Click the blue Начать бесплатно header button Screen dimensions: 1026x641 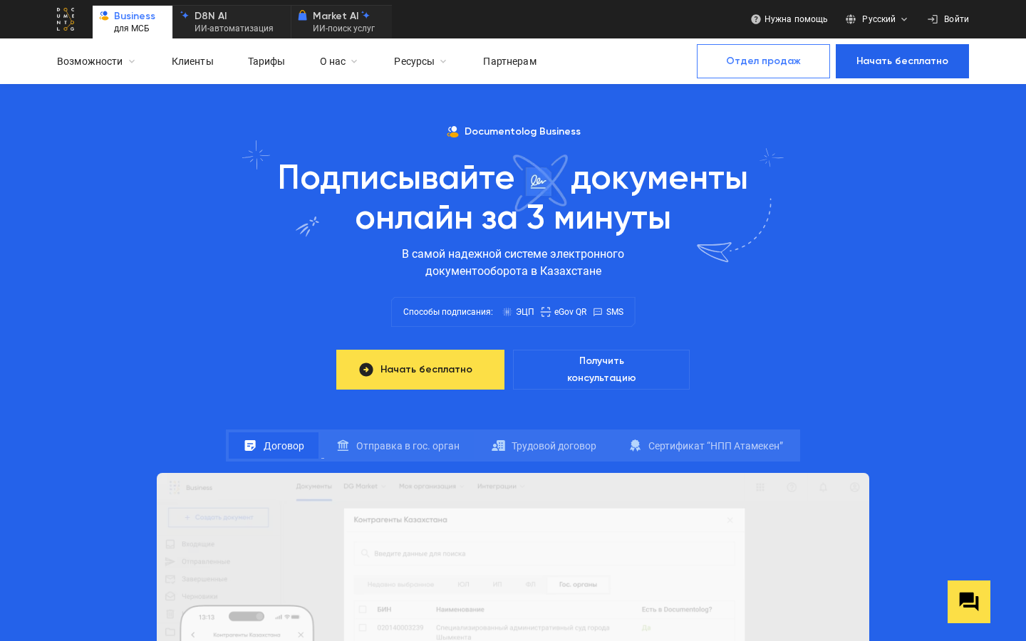pyautogui.click(x=902, y=61)
